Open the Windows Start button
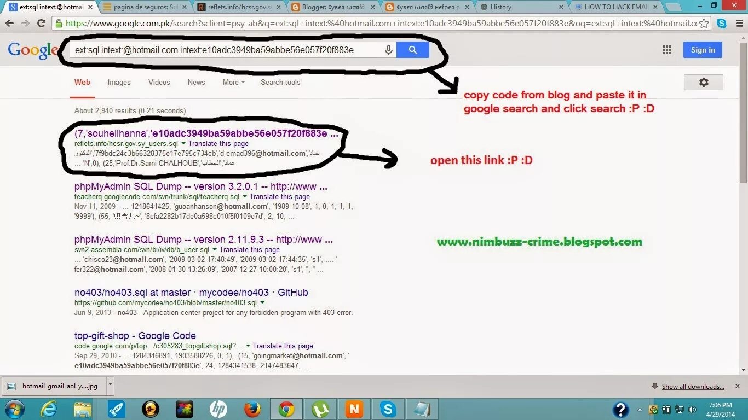748x420 pixels. tap(14, 409)
